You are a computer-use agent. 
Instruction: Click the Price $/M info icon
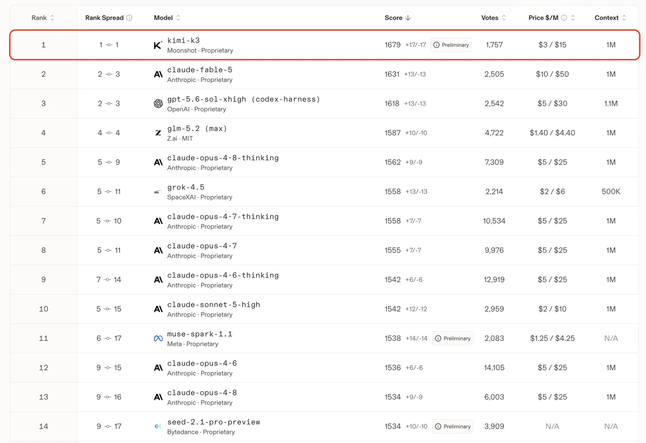(564, 18)
